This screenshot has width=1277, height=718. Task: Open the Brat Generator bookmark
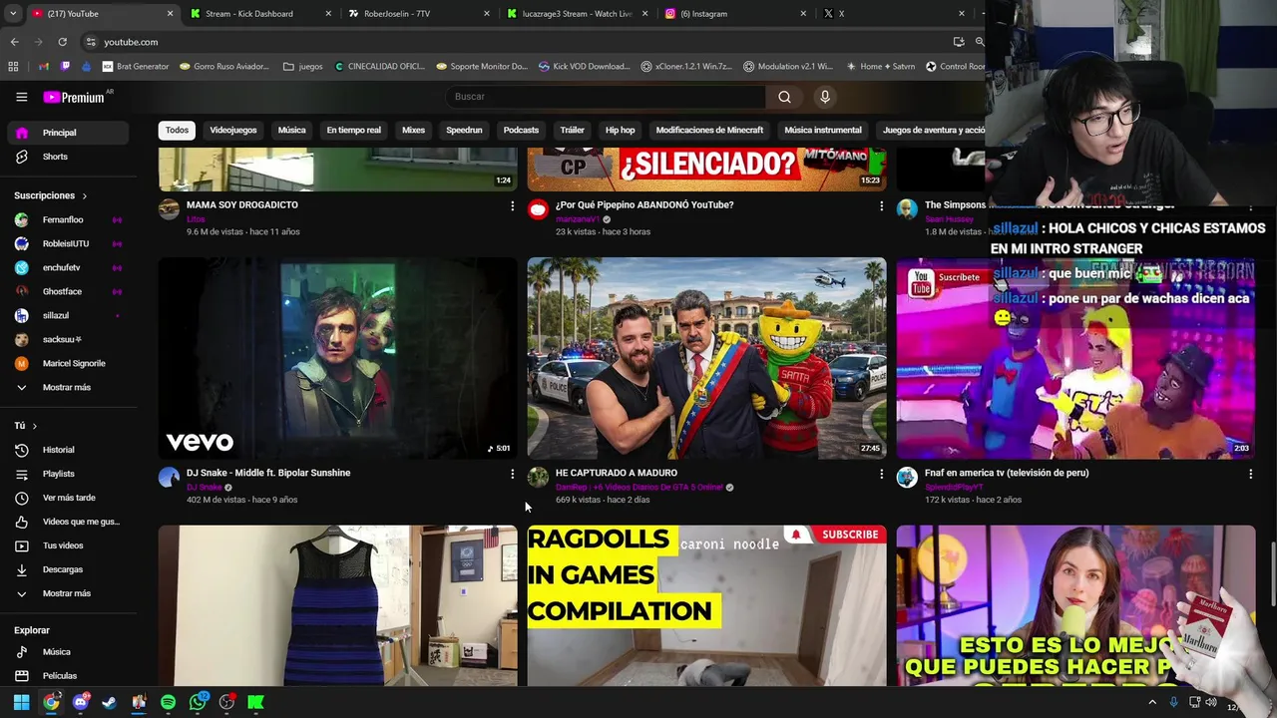click(136, 67)
